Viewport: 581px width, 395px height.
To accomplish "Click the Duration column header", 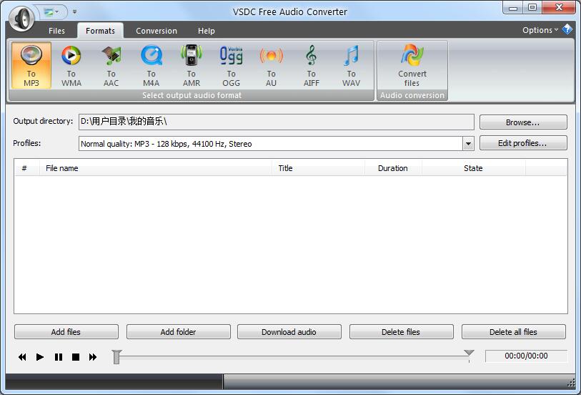I will point(393,168).
